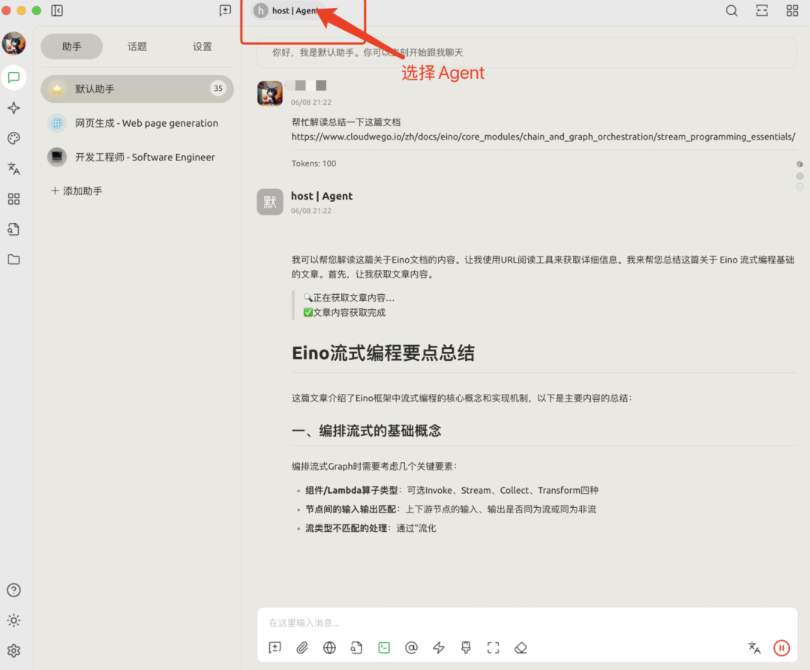Open the mini apps grid in sidebar
Viewport: 810px width, 670px height.
click(13, 198)
